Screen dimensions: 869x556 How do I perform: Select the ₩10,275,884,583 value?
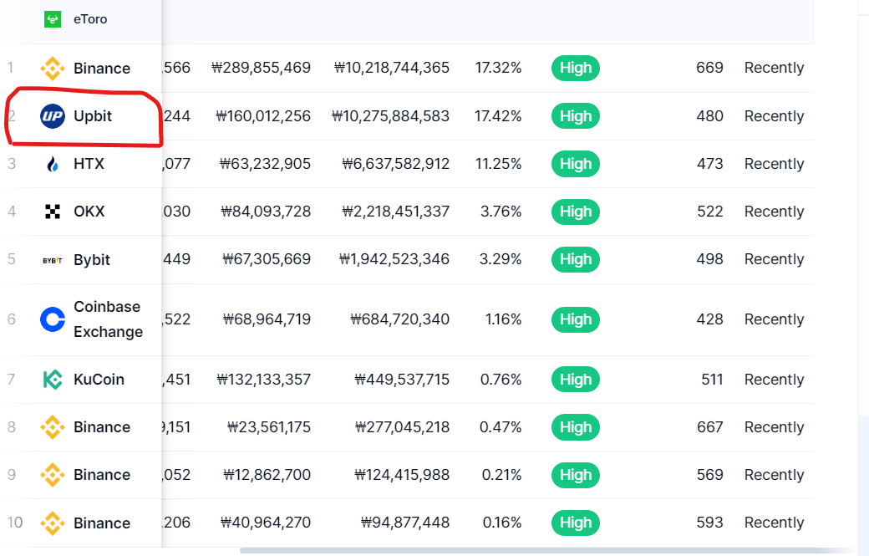pyautogui.click(x=390, y=116)
